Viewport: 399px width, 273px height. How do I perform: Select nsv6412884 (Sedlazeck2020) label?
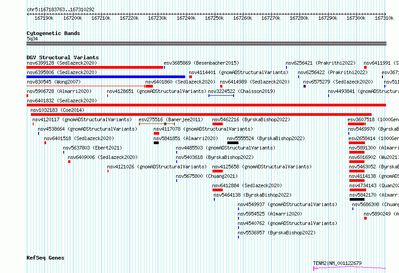247,185
